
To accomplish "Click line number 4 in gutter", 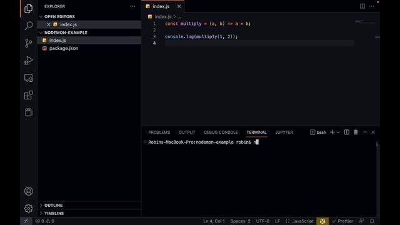I will (154, 43).
